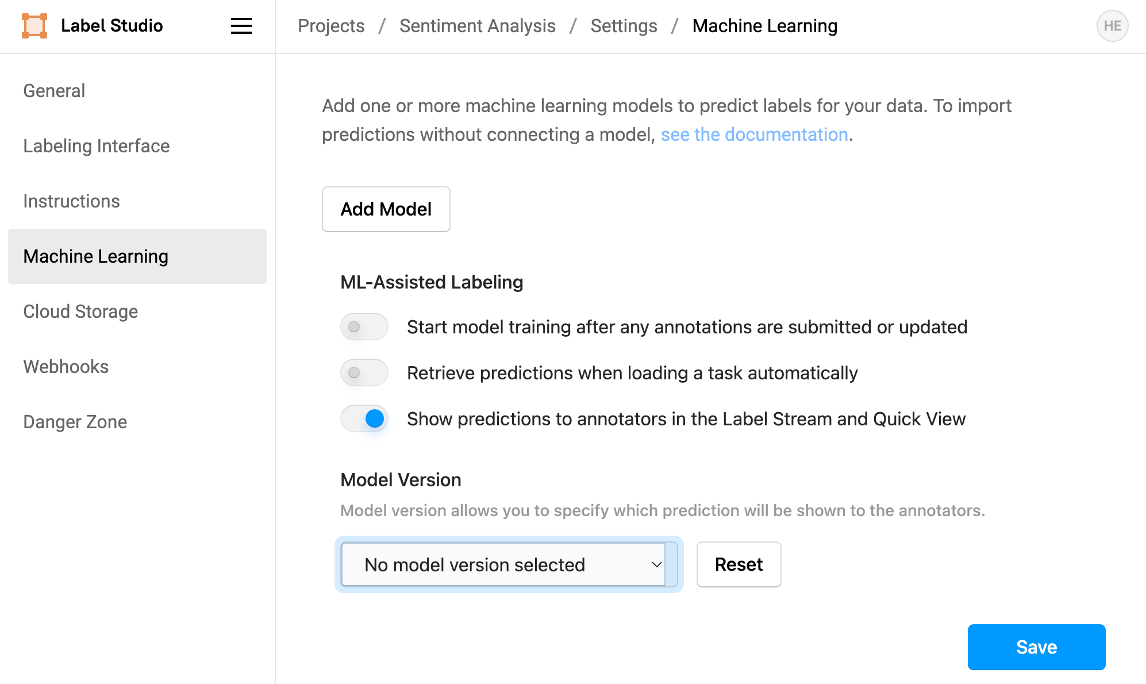This screenshot has height=684, width=1146.
Task: Follow the see the documentation link
Action: (754, 135)
